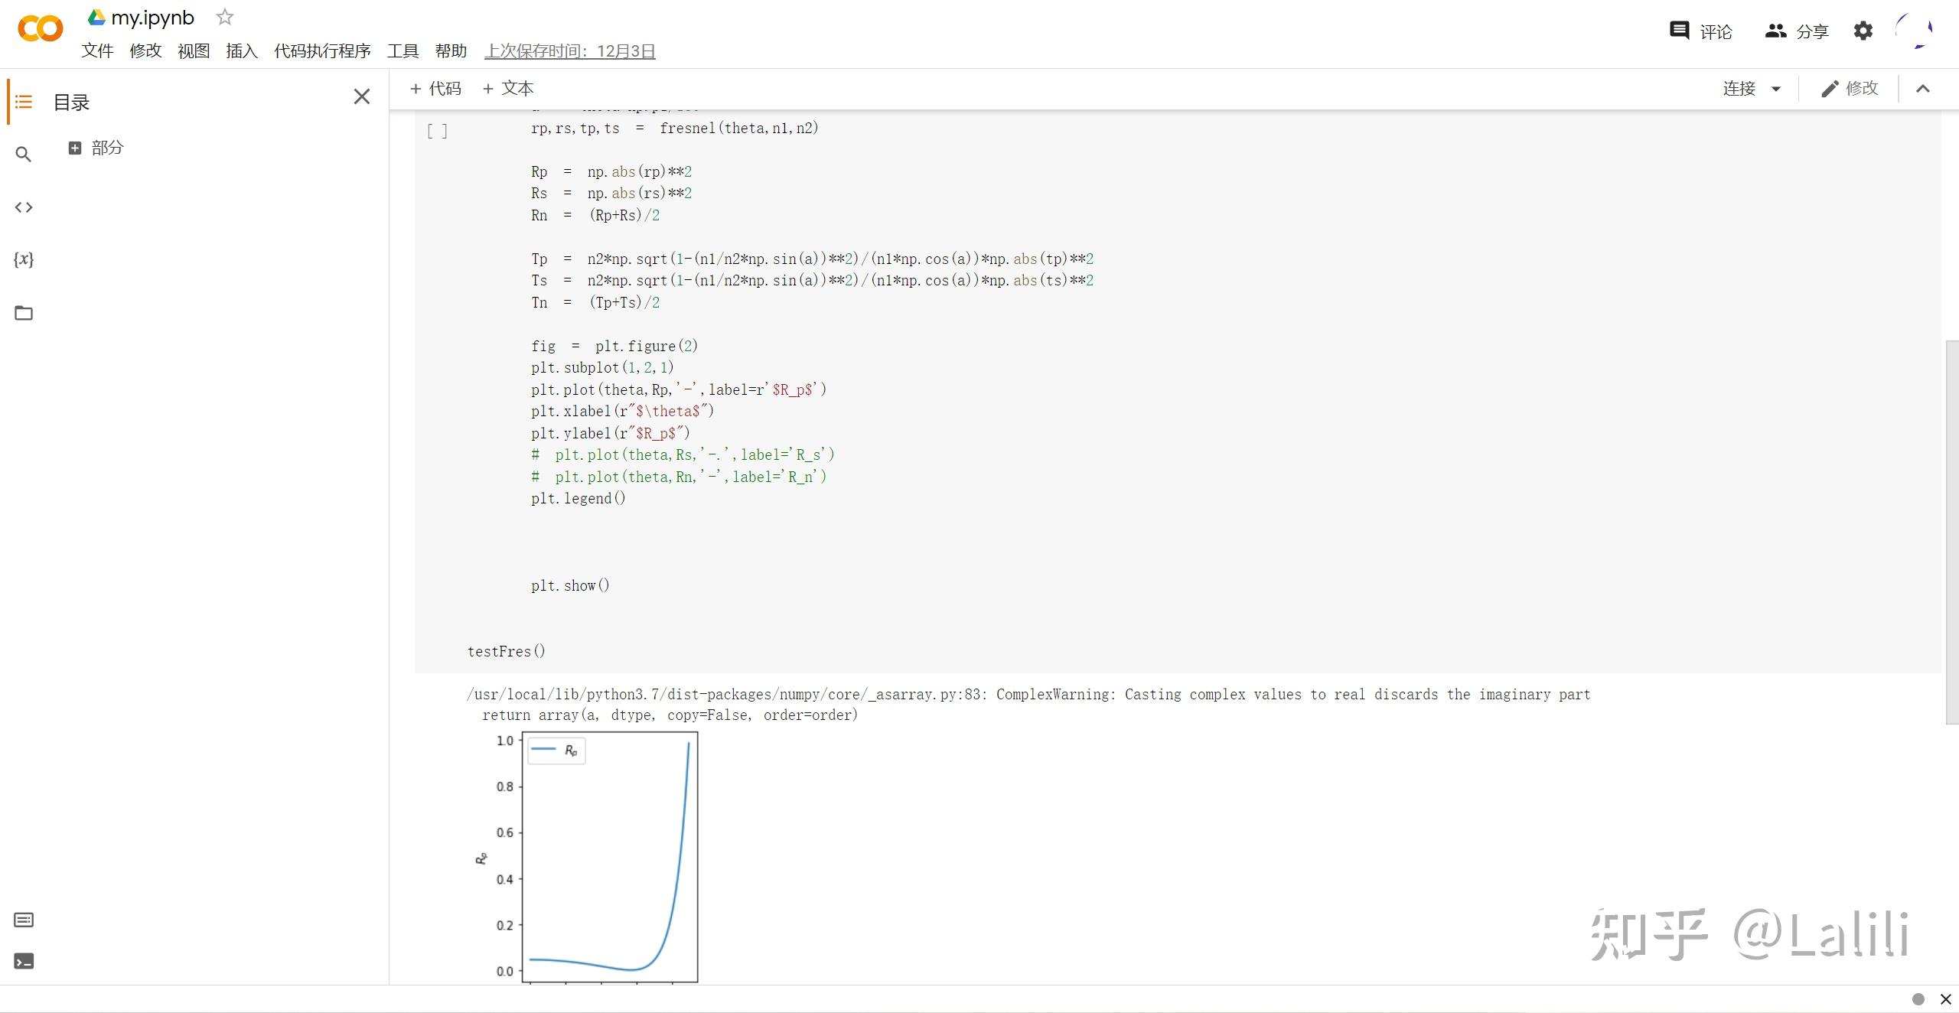Add a new code cell with + 代码
Screen dimensions: 1959x1013
[436, 89]
